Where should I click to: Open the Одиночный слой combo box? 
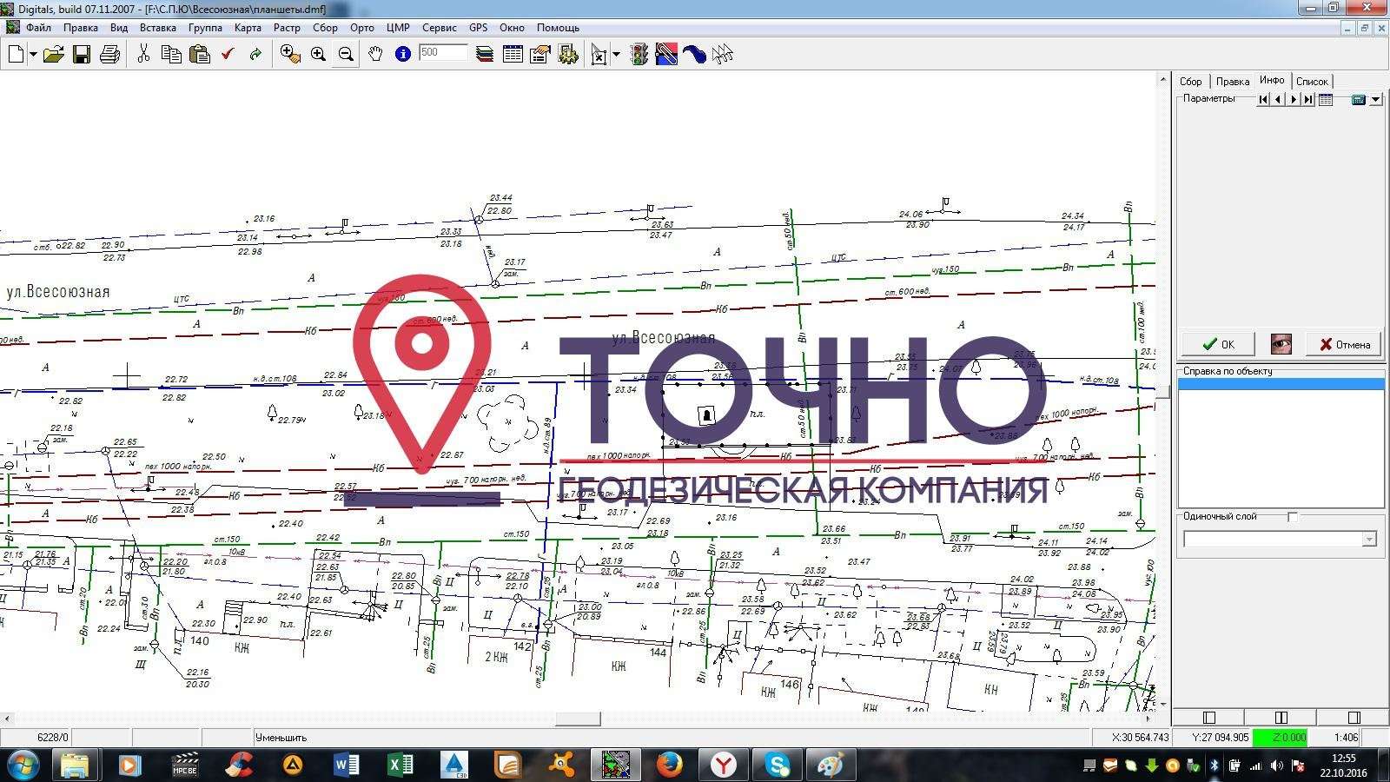point(1281,540)
